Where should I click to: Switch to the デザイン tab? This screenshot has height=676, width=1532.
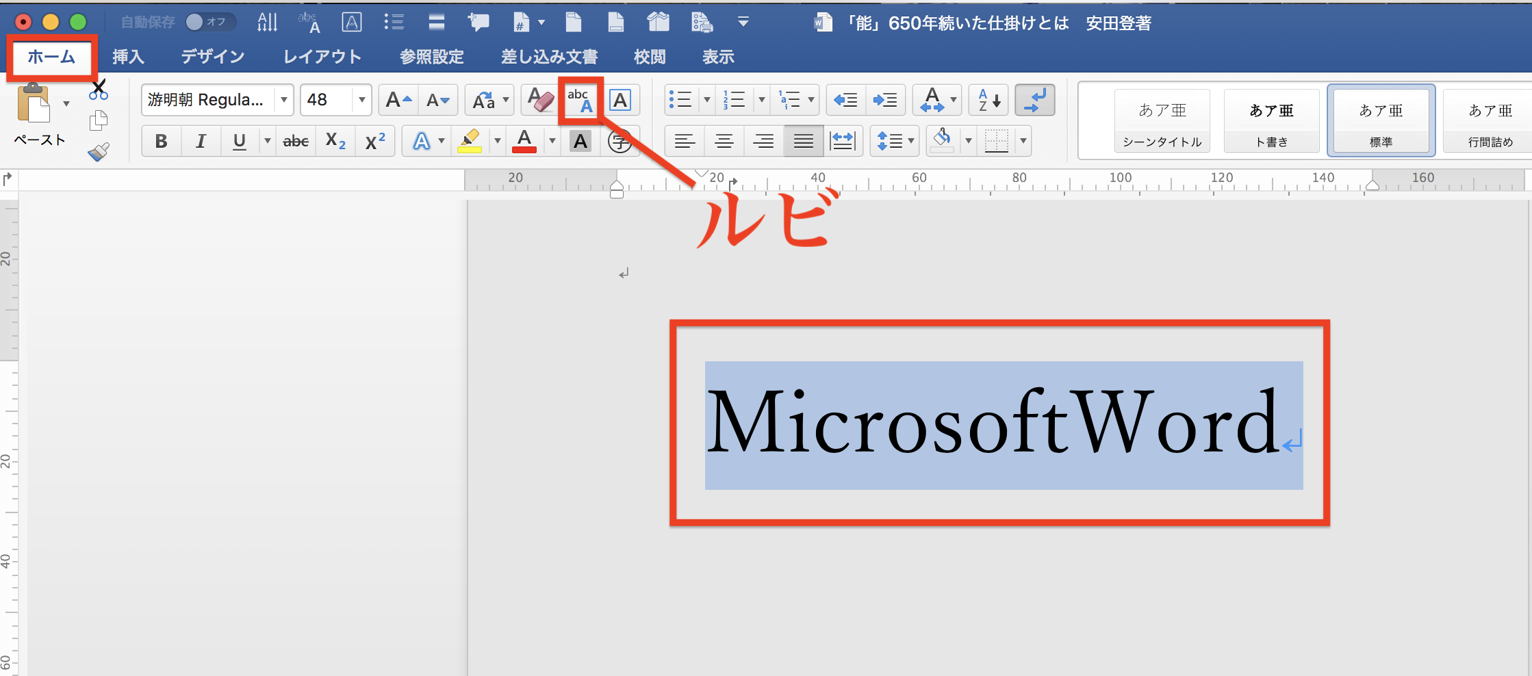[213, 57]
